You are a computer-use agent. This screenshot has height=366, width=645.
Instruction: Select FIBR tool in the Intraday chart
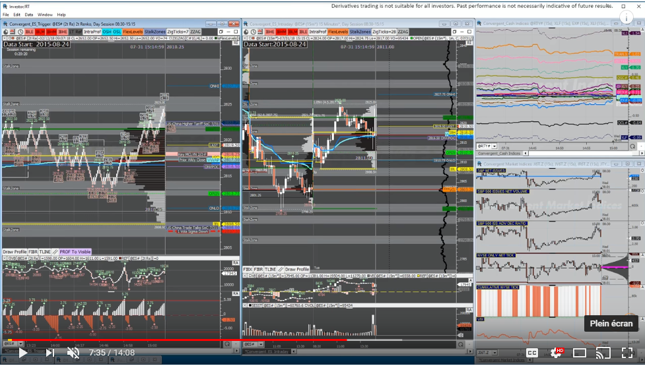click(x=258, y=269)
